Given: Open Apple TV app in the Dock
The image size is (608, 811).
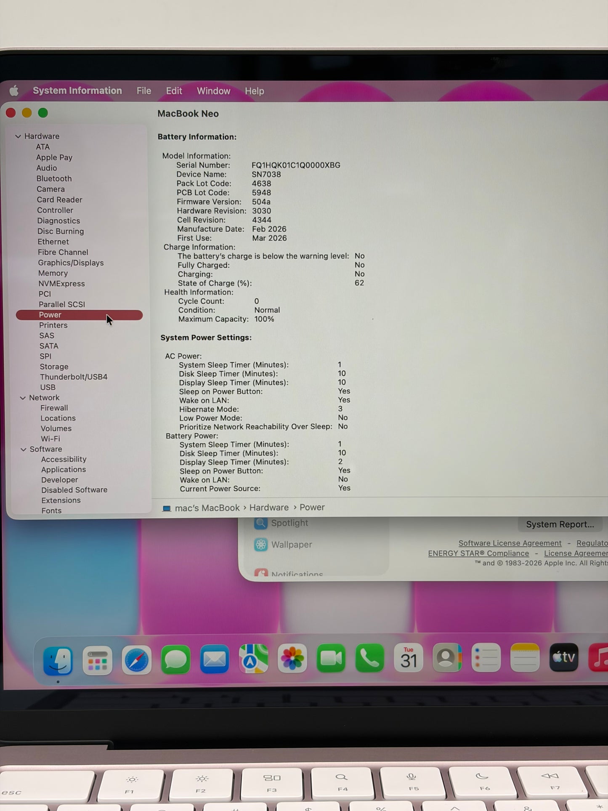Looking at the screenshot, I should click(x=564, y=657).
